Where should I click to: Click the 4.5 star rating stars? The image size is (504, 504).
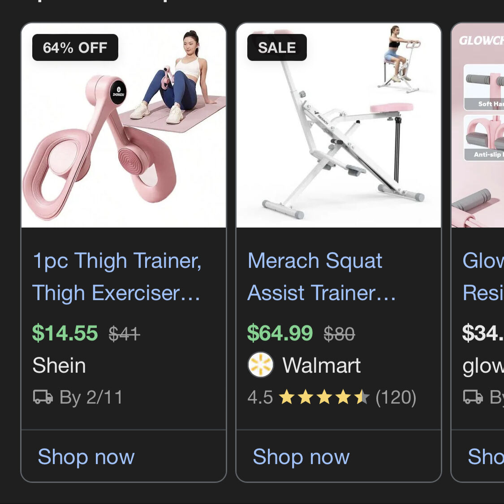tap(324, 397)
